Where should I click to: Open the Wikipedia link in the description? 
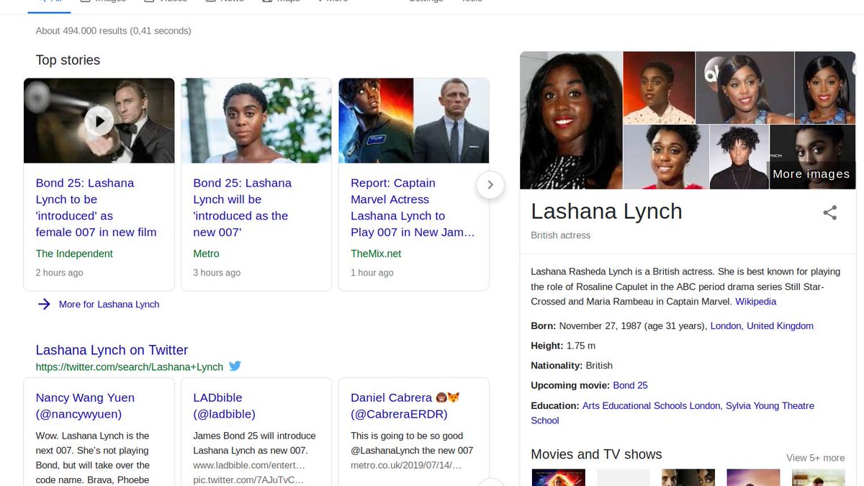pyautogui.click(x=755, y=302)
